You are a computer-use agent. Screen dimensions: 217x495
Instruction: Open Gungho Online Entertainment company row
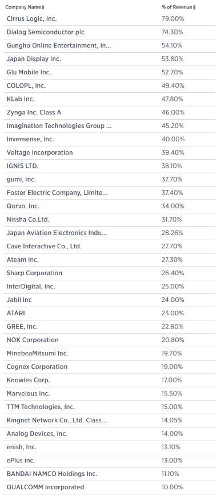pos(108,45)
